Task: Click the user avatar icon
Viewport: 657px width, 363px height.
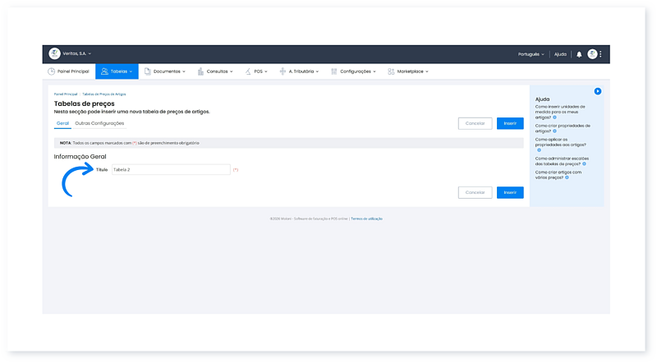Action: [592, 54]
